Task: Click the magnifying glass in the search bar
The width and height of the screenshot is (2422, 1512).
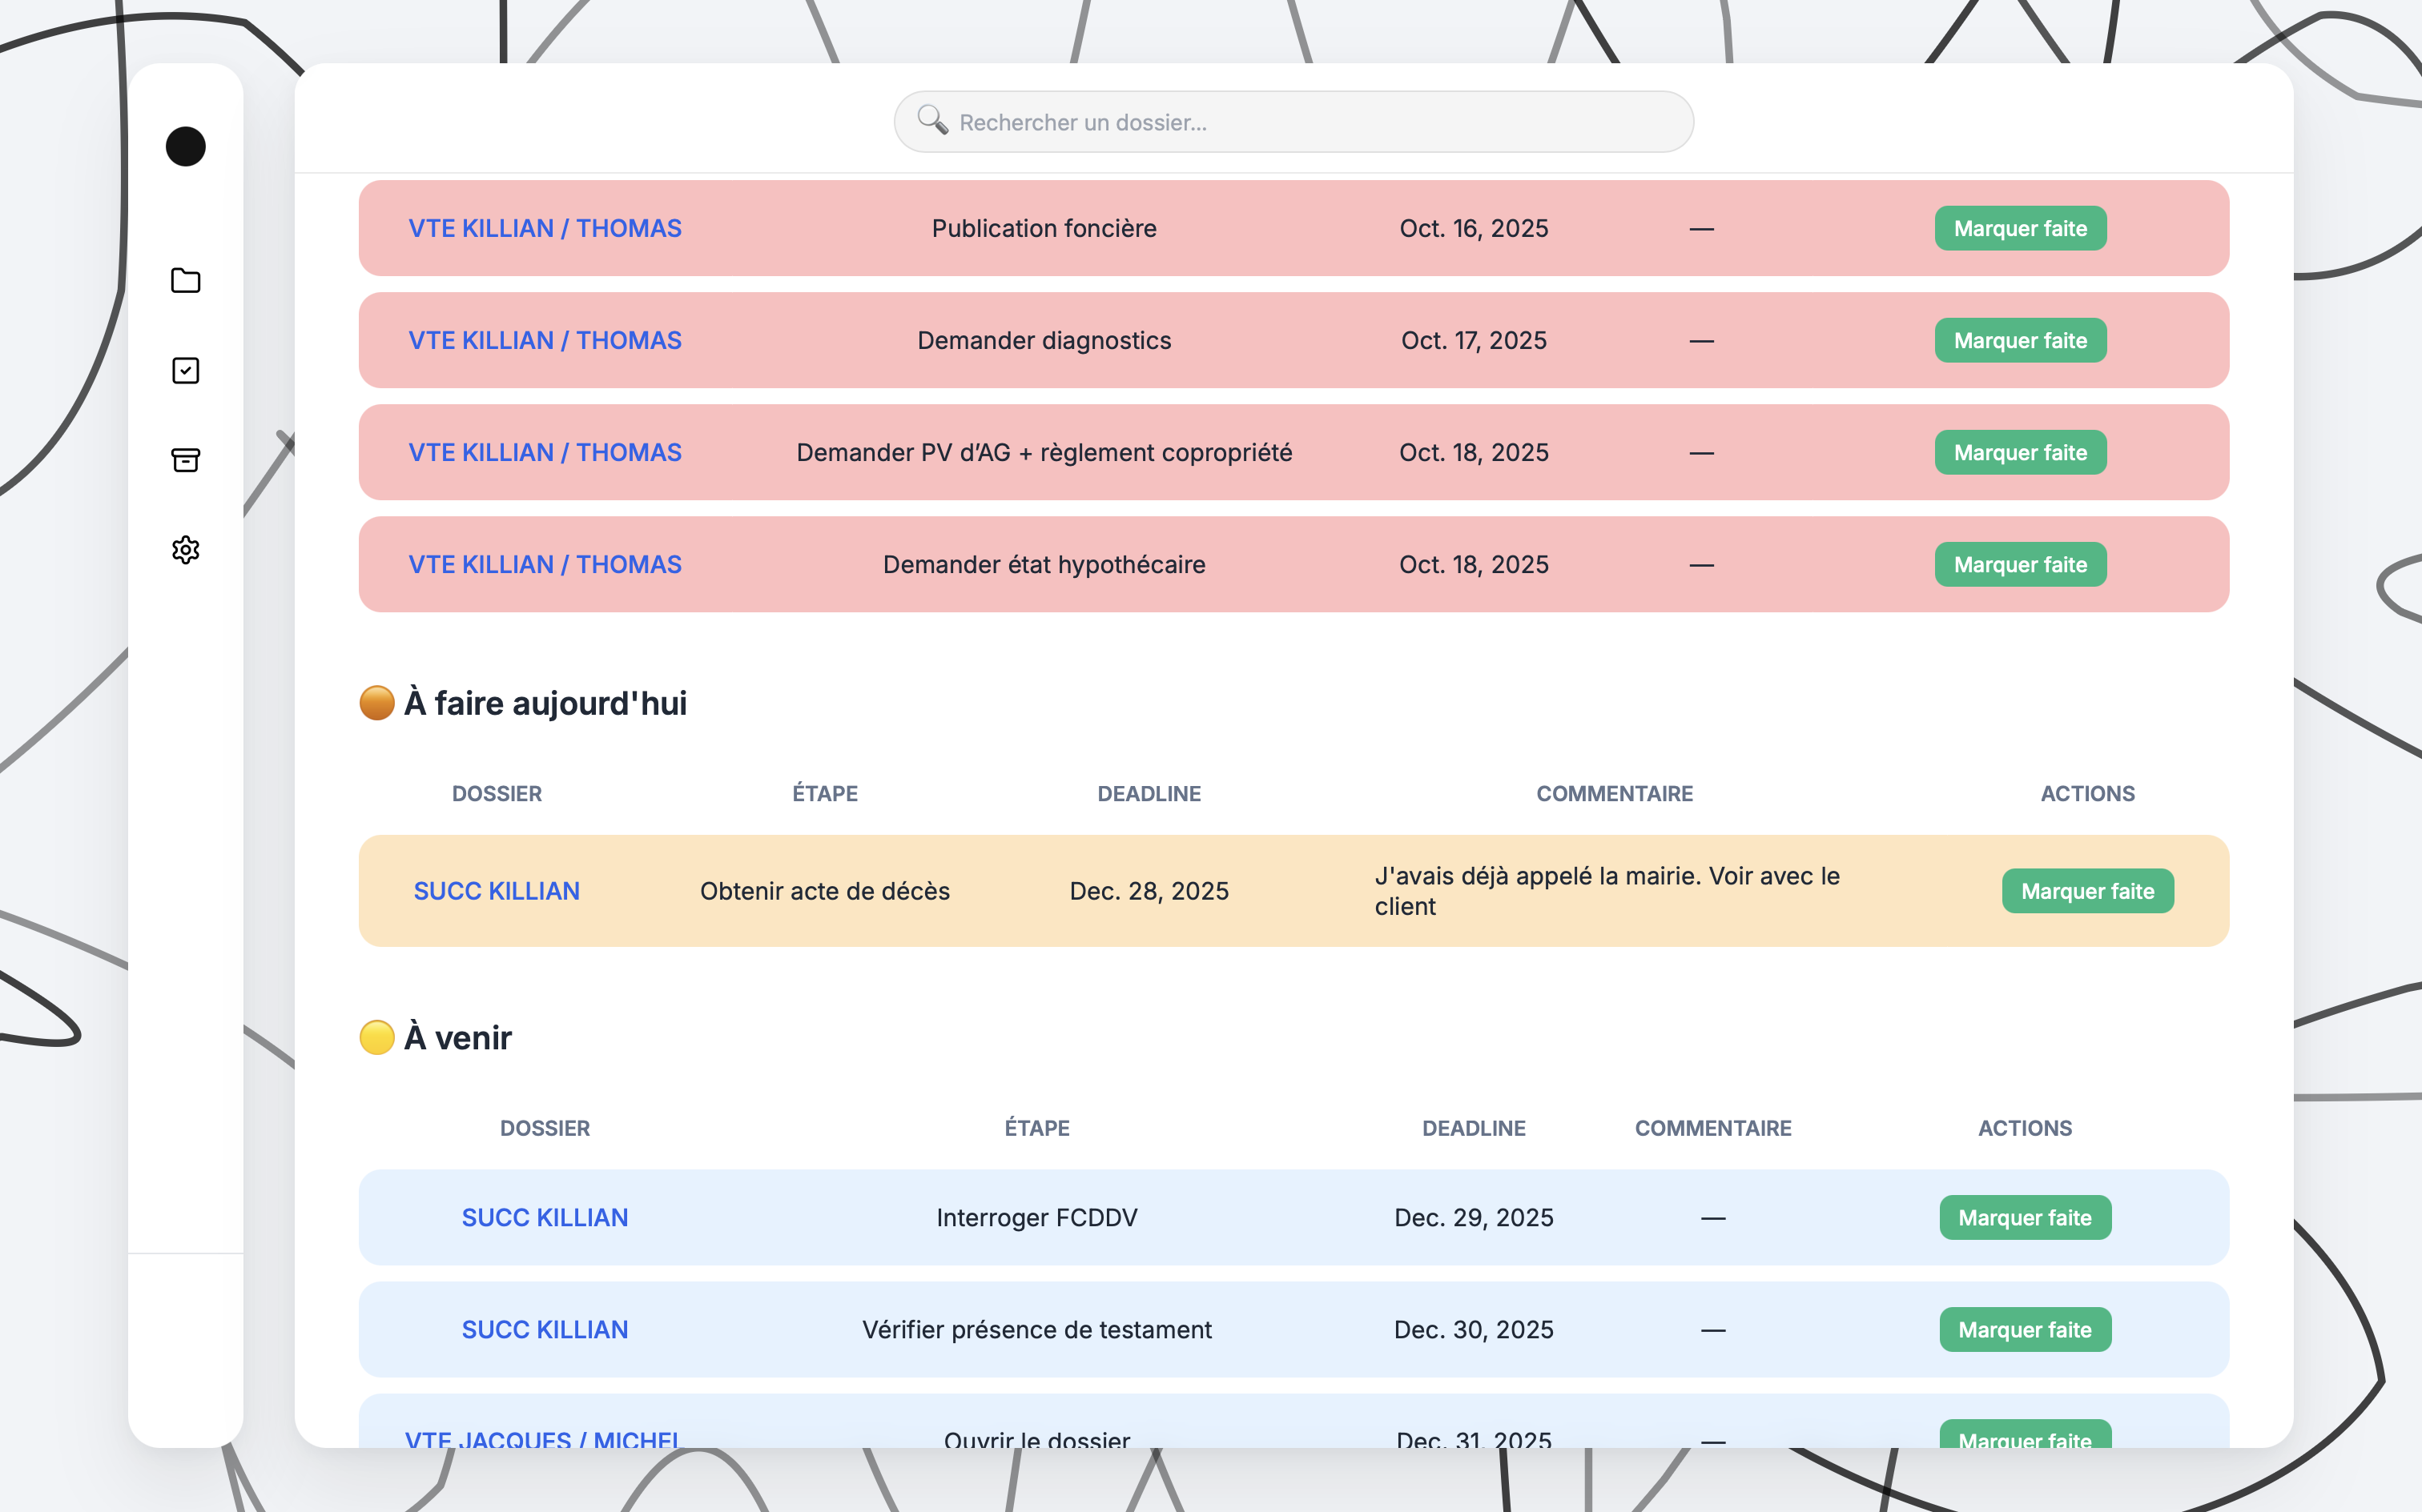Action: pyautogui.click(x=932, y=120)
